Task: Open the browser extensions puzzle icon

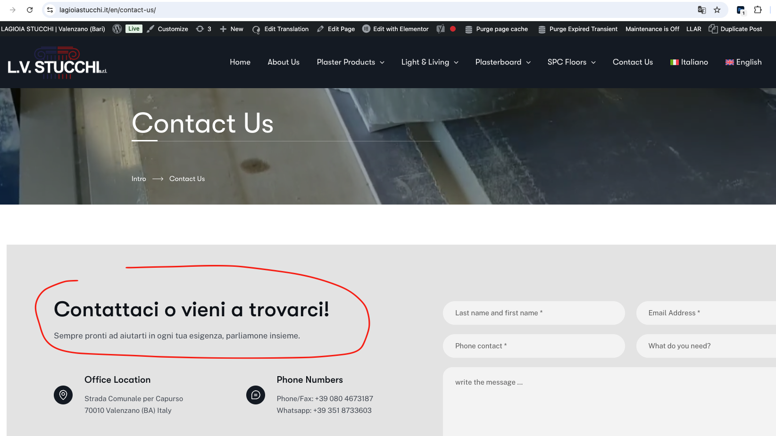Action: tap(758, 10)
